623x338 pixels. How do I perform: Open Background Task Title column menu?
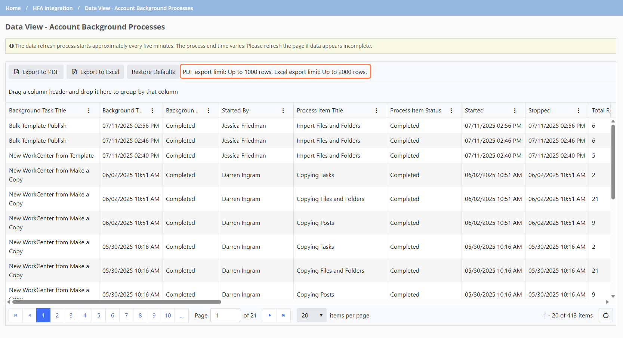pyautogui.click(x=89, y=111)
